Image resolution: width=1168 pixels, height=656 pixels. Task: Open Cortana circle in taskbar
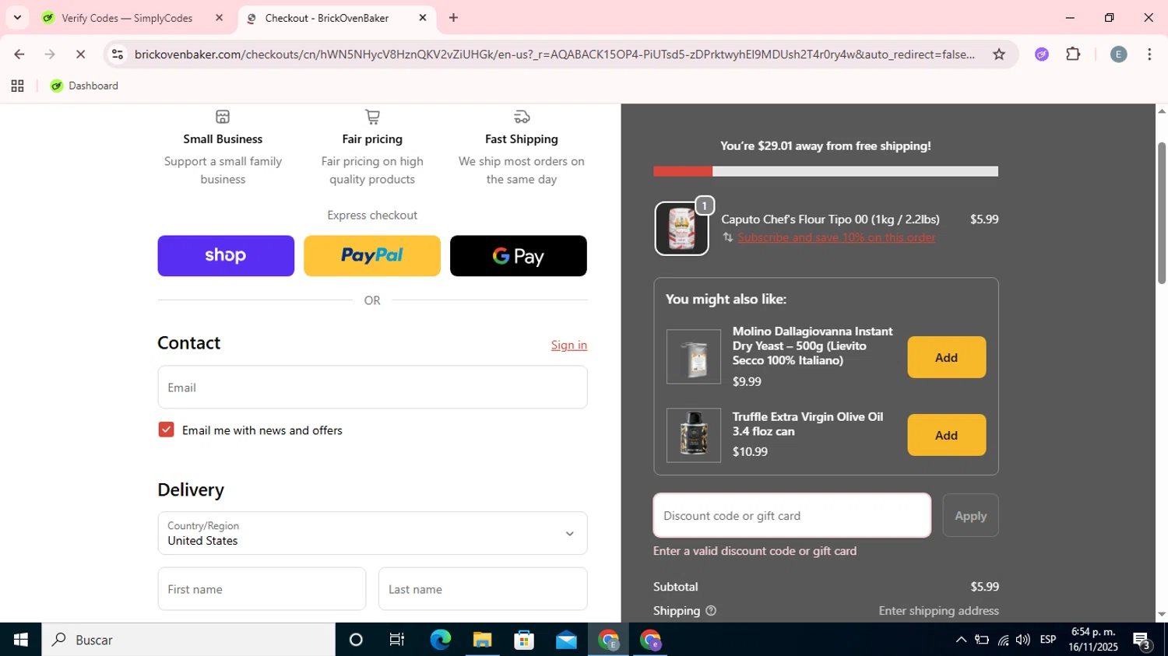[356, 640]
